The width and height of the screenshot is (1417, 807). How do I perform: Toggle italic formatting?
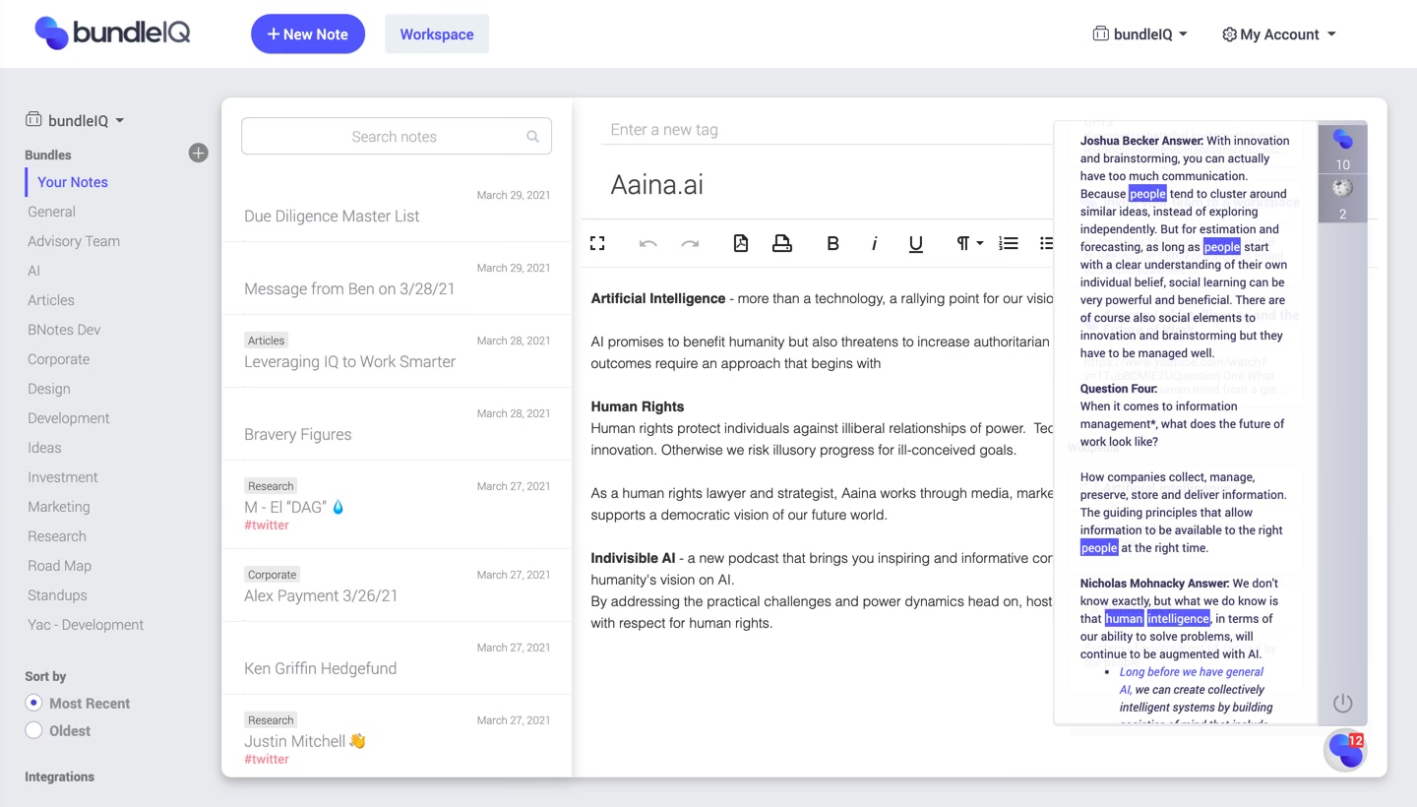[874, 244]
